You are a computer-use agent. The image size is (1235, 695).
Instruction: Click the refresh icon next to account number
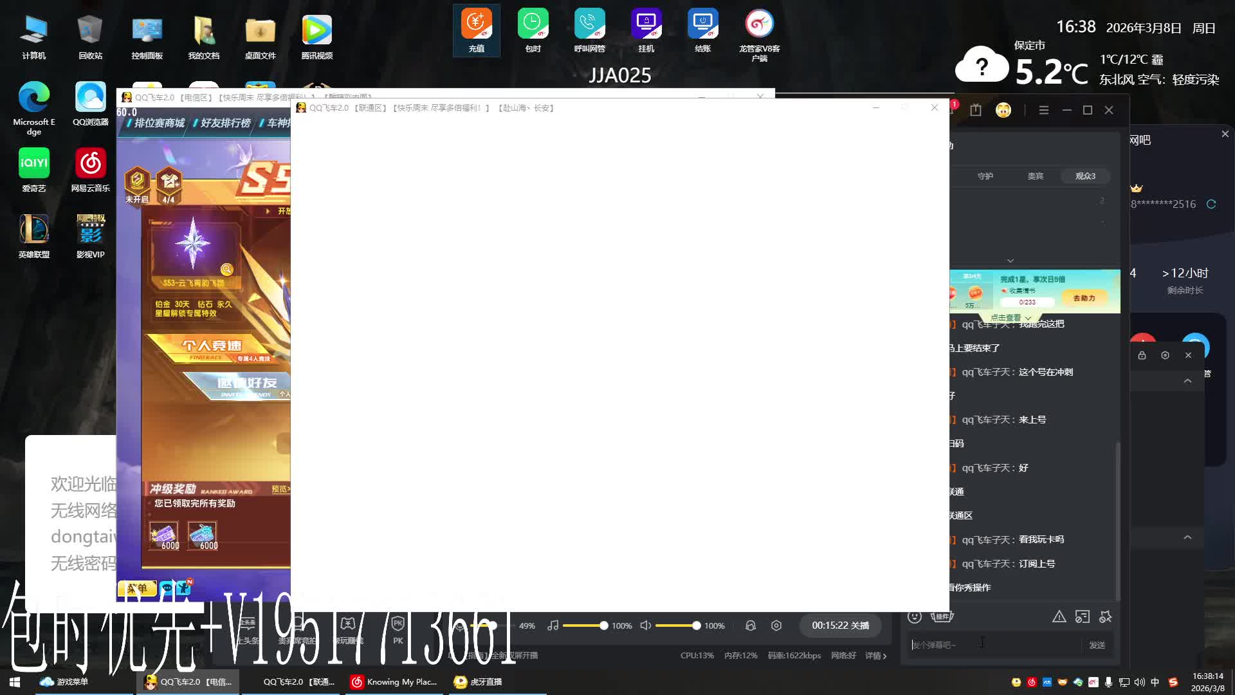click(1211, 204)
